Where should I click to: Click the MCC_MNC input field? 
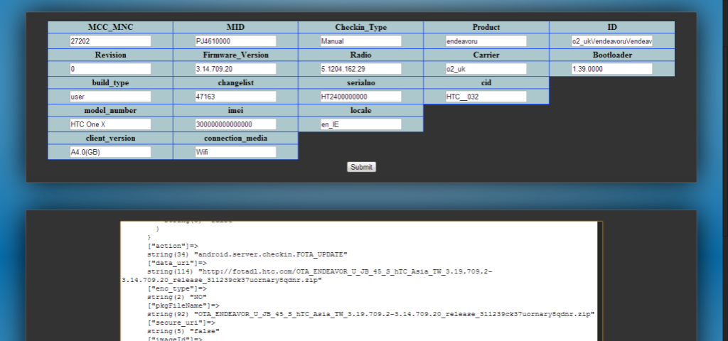[110, 41]
